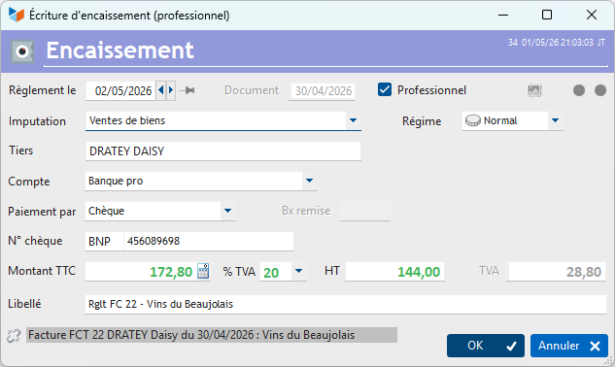
Task: Click the linked Facture FCT 22 DRATEY line
Action: click(212, 335)
